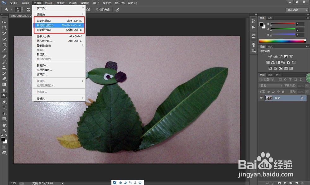
Task: Toggle pixel layer filter icon
Action: [280, 80]
